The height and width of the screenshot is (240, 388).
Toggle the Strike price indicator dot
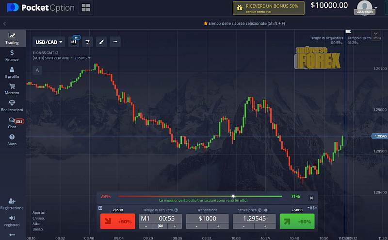click(266, 210)
